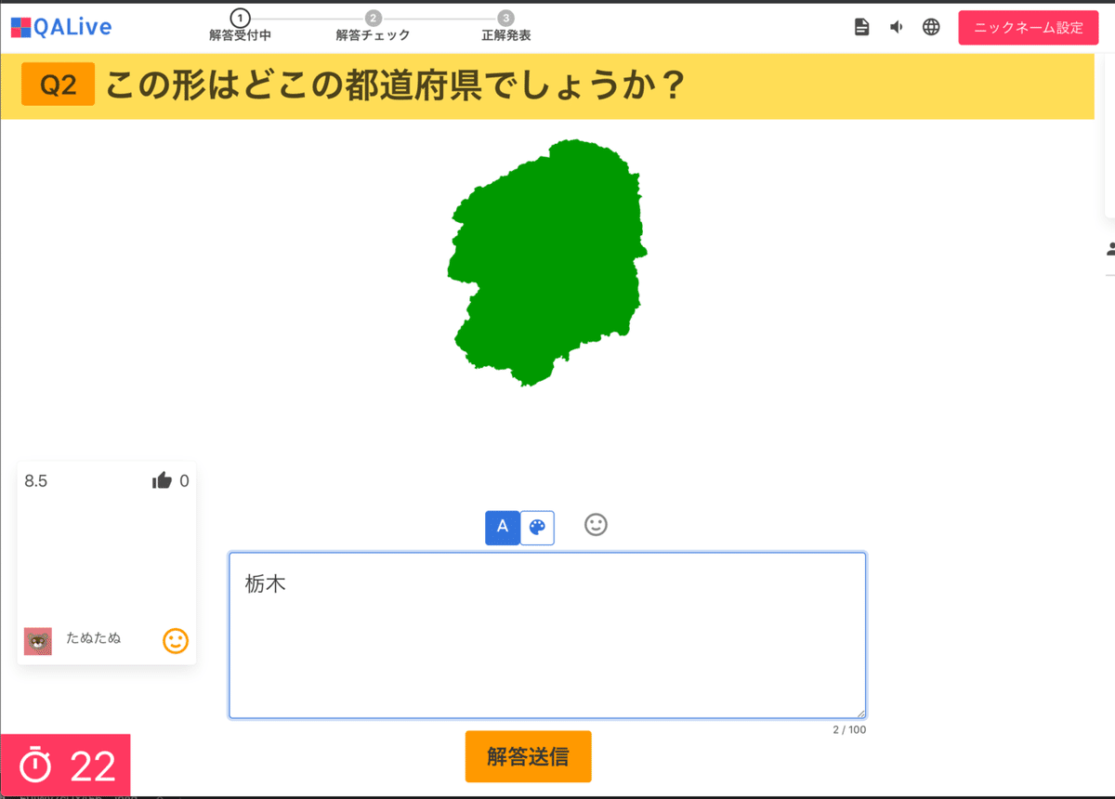Click the Q2 question badge

pos(58,84)
